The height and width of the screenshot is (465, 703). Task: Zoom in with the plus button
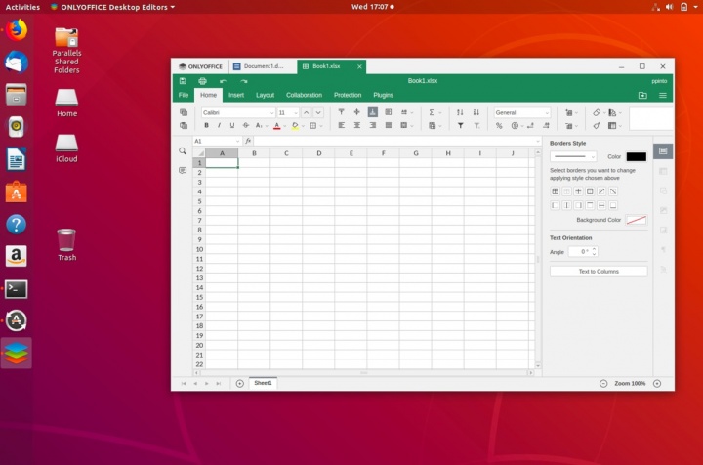(x=657, y=383)
